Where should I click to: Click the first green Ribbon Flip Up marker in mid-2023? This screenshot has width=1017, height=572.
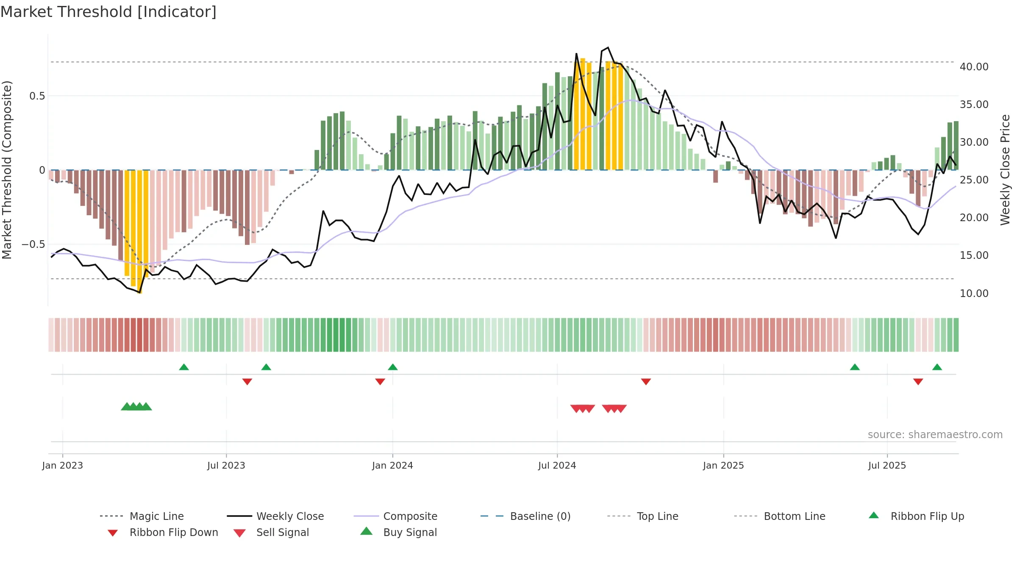coord(184,367)
